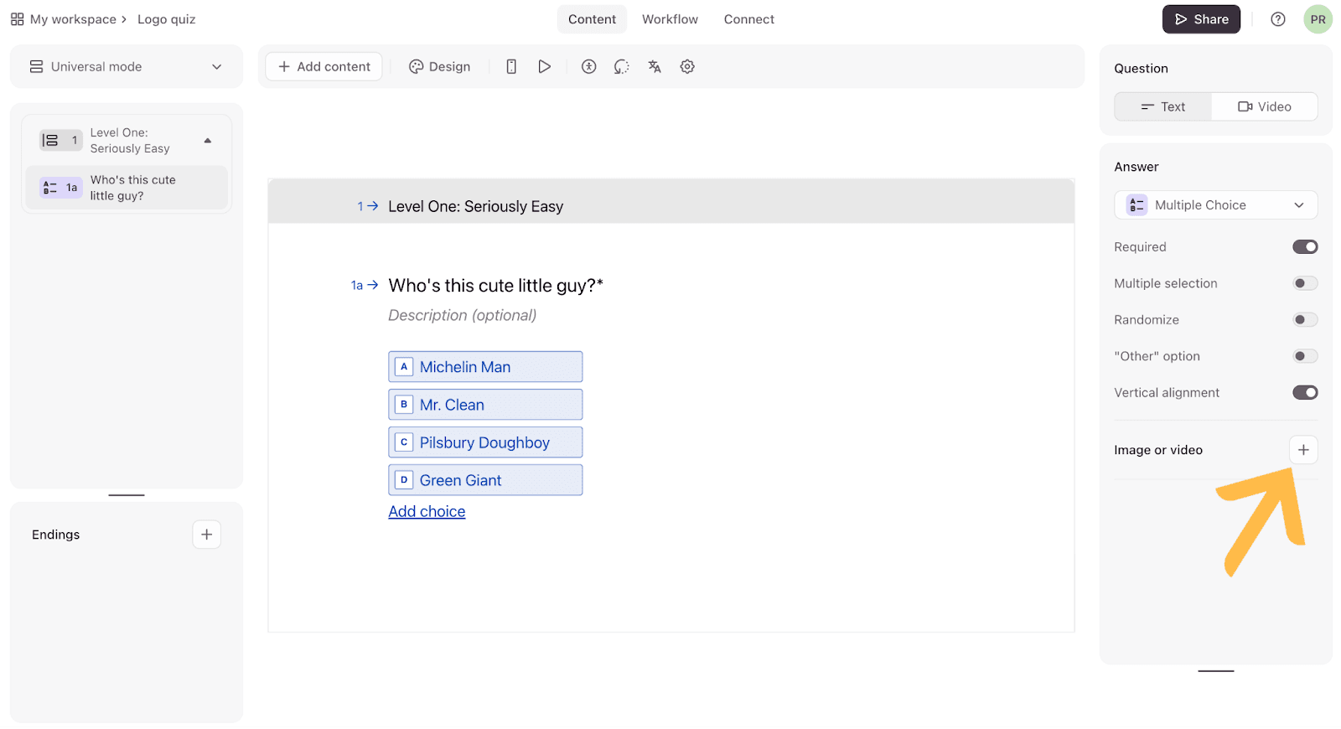Click the Endings label
This screenshot has height=729, width=1341.
pyautogui.click(x=56, y=535)
